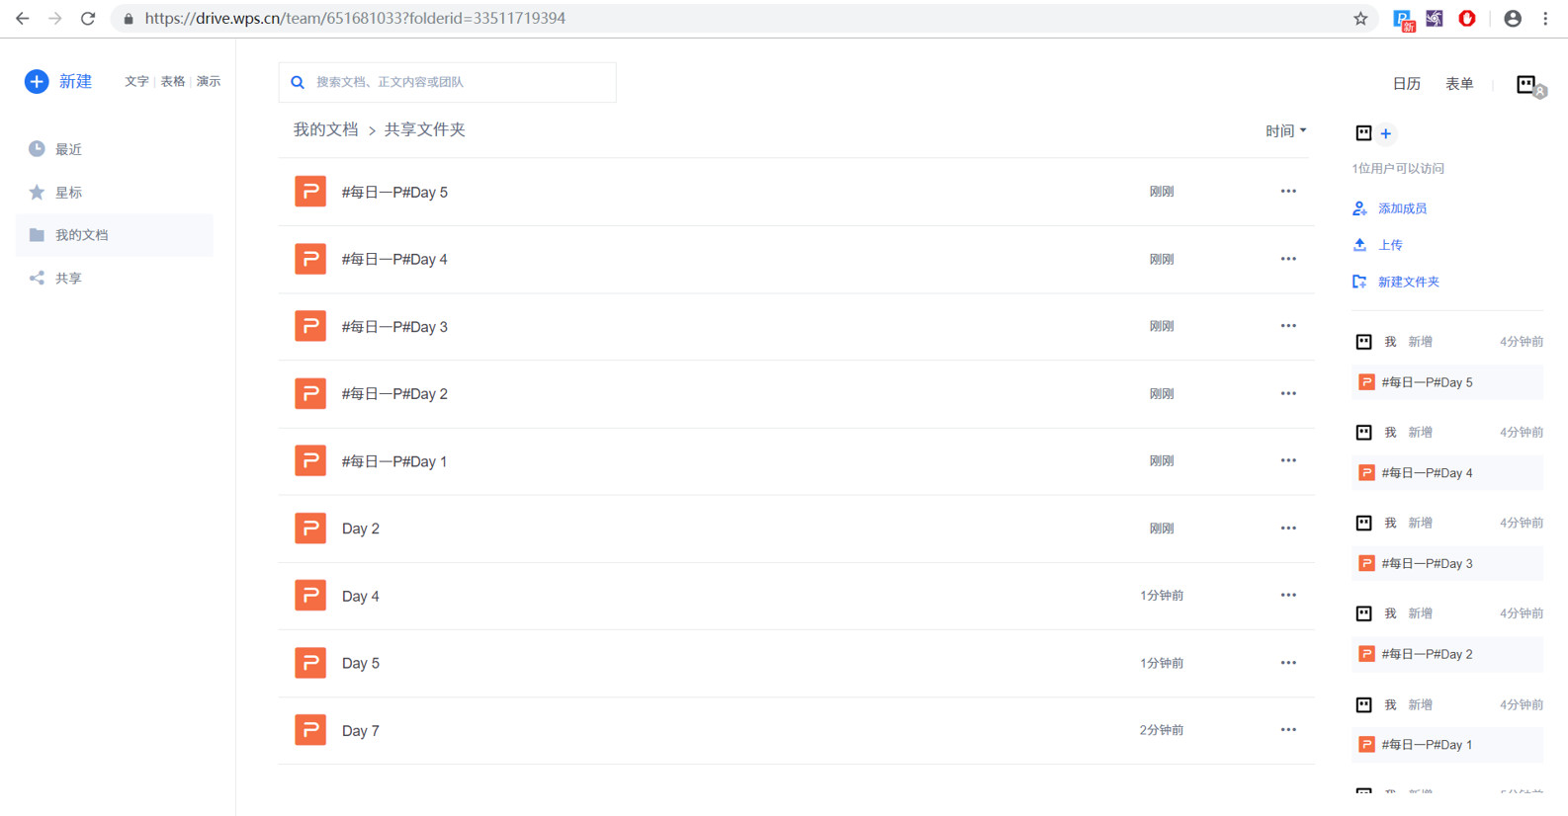Open Starred items via star icon
1568x816 pixels.
click(x=37, y=193)
